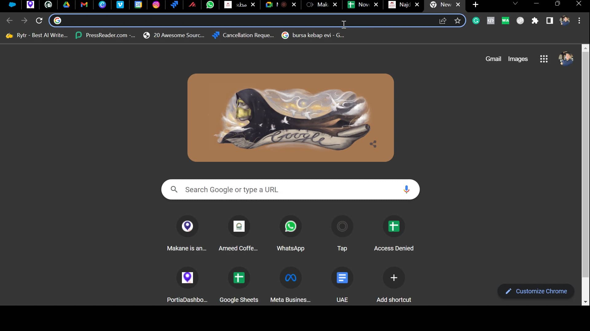Open the Google apps grid
This screenshot has width=590, height=331.
pyautogui.click(x=544, y=59)
